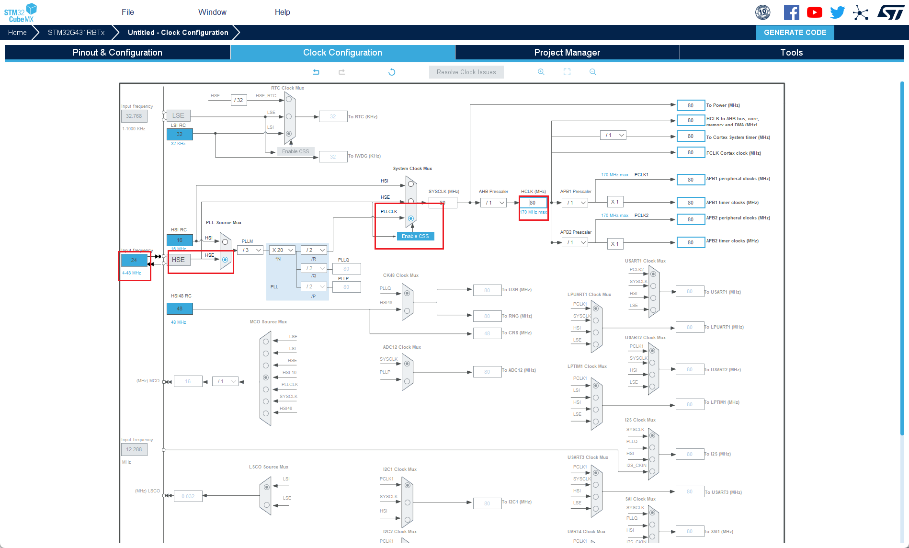The width and height of the screenshot is (909, 548).
Task: Click To Power (MHz) value box
Action: click(x=691, y=105)
